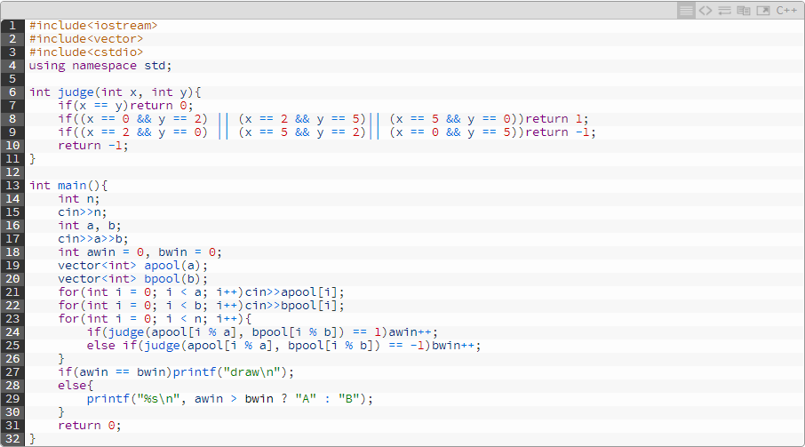
Task: Click the C++ language label
Action: [x=786, y=11]
